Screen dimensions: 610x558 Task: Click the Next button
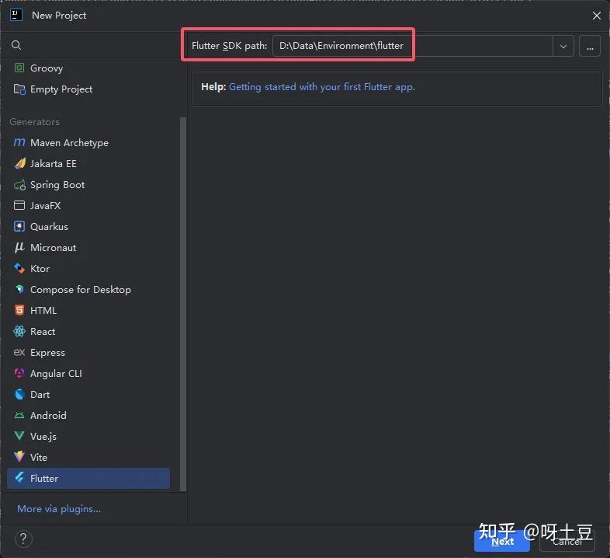pyautogui.click(x=502, y=541)
